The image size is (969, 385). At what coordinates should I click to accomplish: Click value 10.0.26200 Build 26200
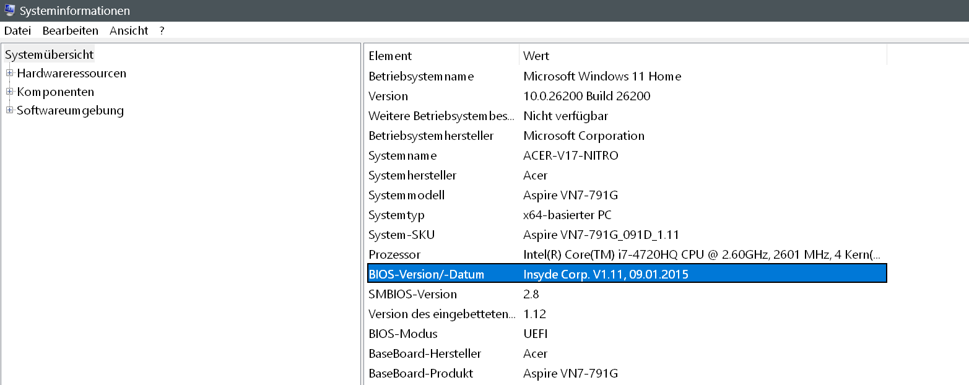point(587,96)
